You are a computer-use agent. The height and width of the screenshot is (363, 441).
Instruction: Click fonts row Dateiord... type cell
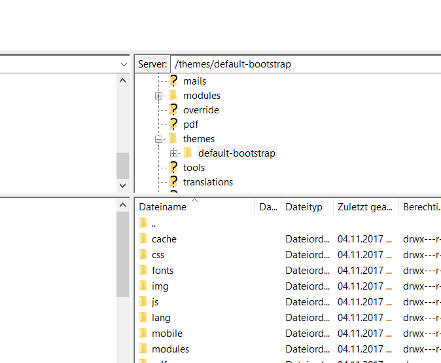click(x=308, y=271)
